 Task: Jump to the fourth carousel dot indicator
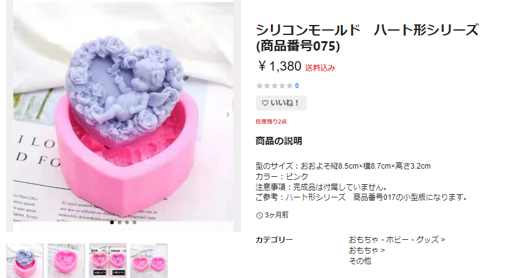click(135, 222)
